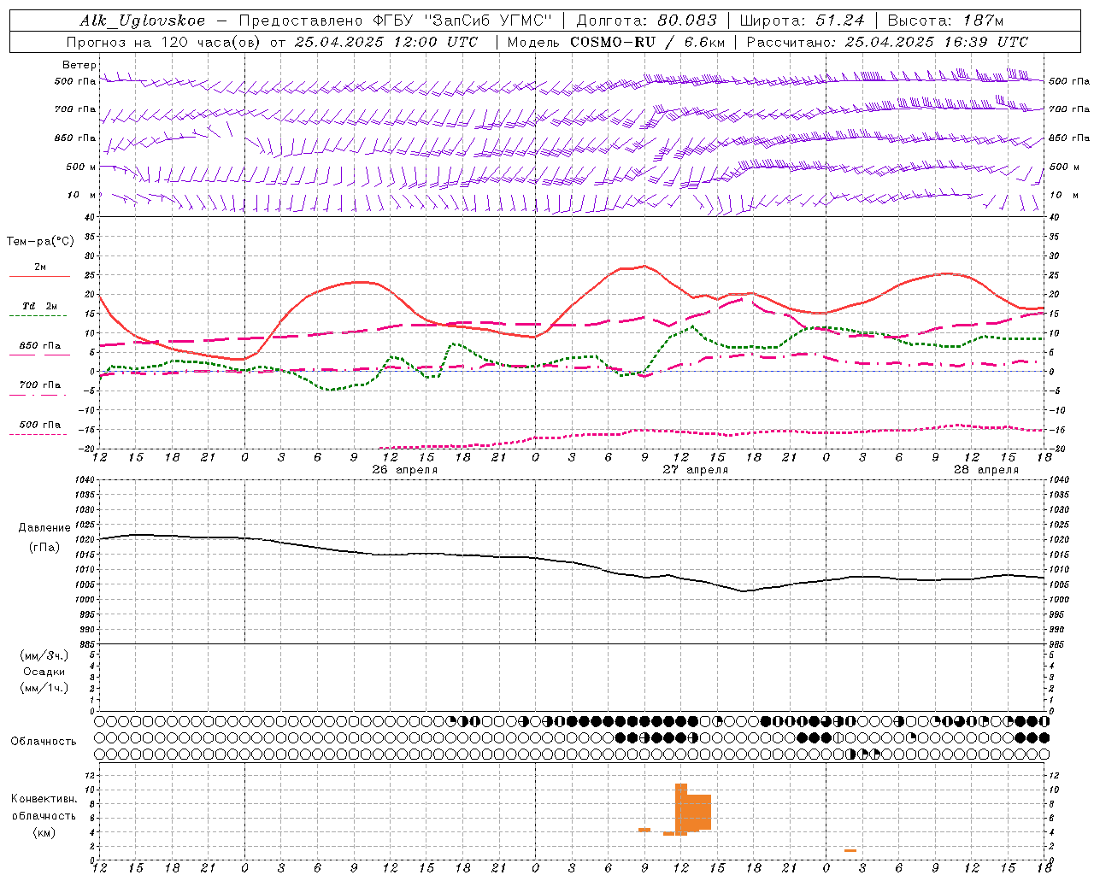Viewport: 1094px width, 875px height.
Task: Select the Прогноз на 120 часа(ов) text
Action: coord(164,42)
